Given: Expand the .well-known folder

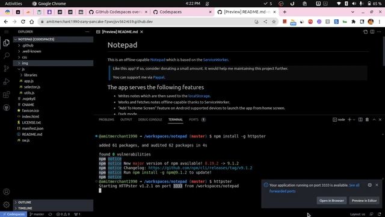Looking at the screenshot, I should pyautogui.click(x=53, y=51).
